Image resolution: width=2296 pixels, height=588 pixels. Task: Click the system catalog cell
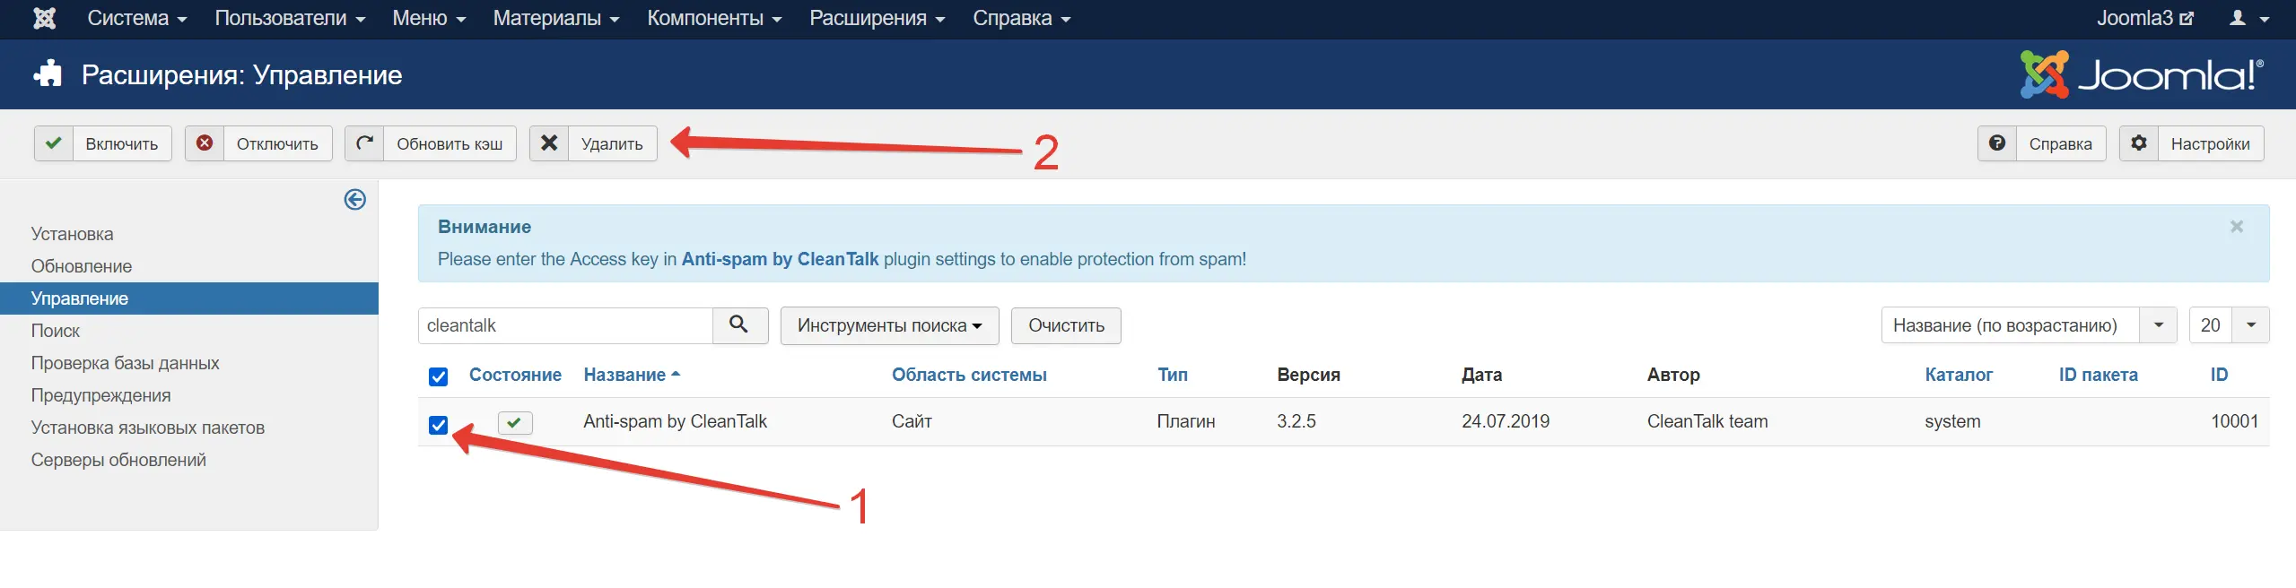(x=1952, y=421)
